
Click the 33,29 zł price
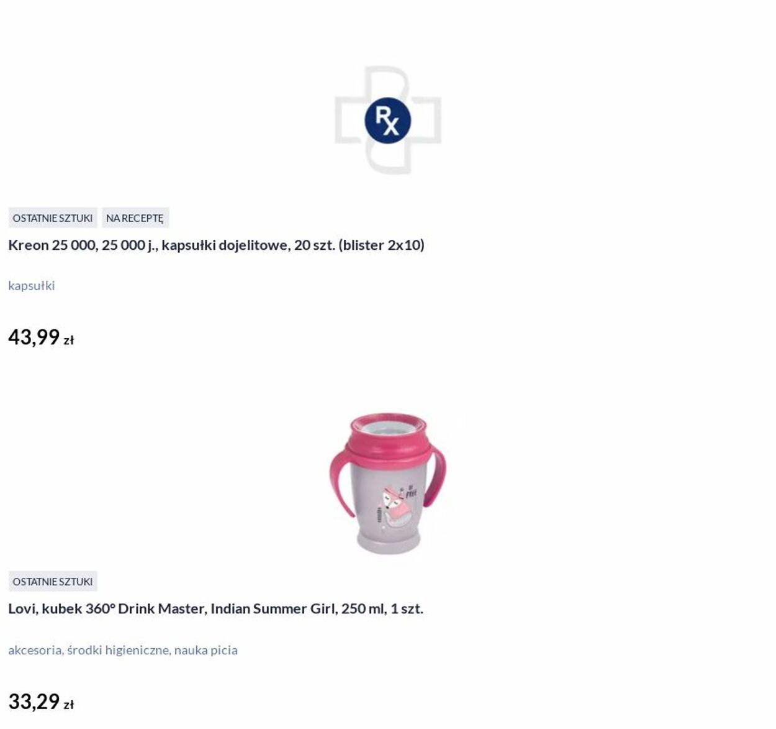click(41, 702)
